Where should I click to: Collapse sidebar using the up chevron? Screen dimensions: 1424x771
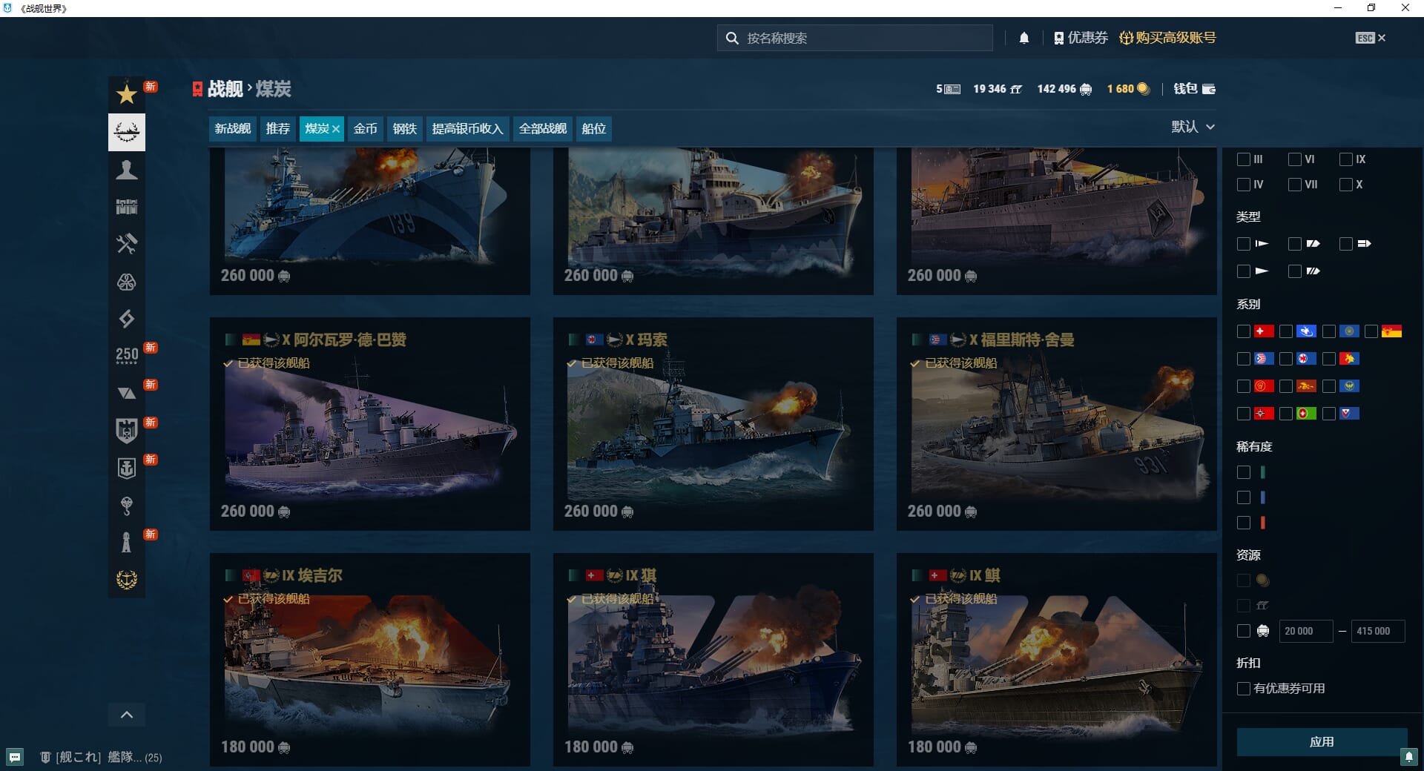point(126,715)
